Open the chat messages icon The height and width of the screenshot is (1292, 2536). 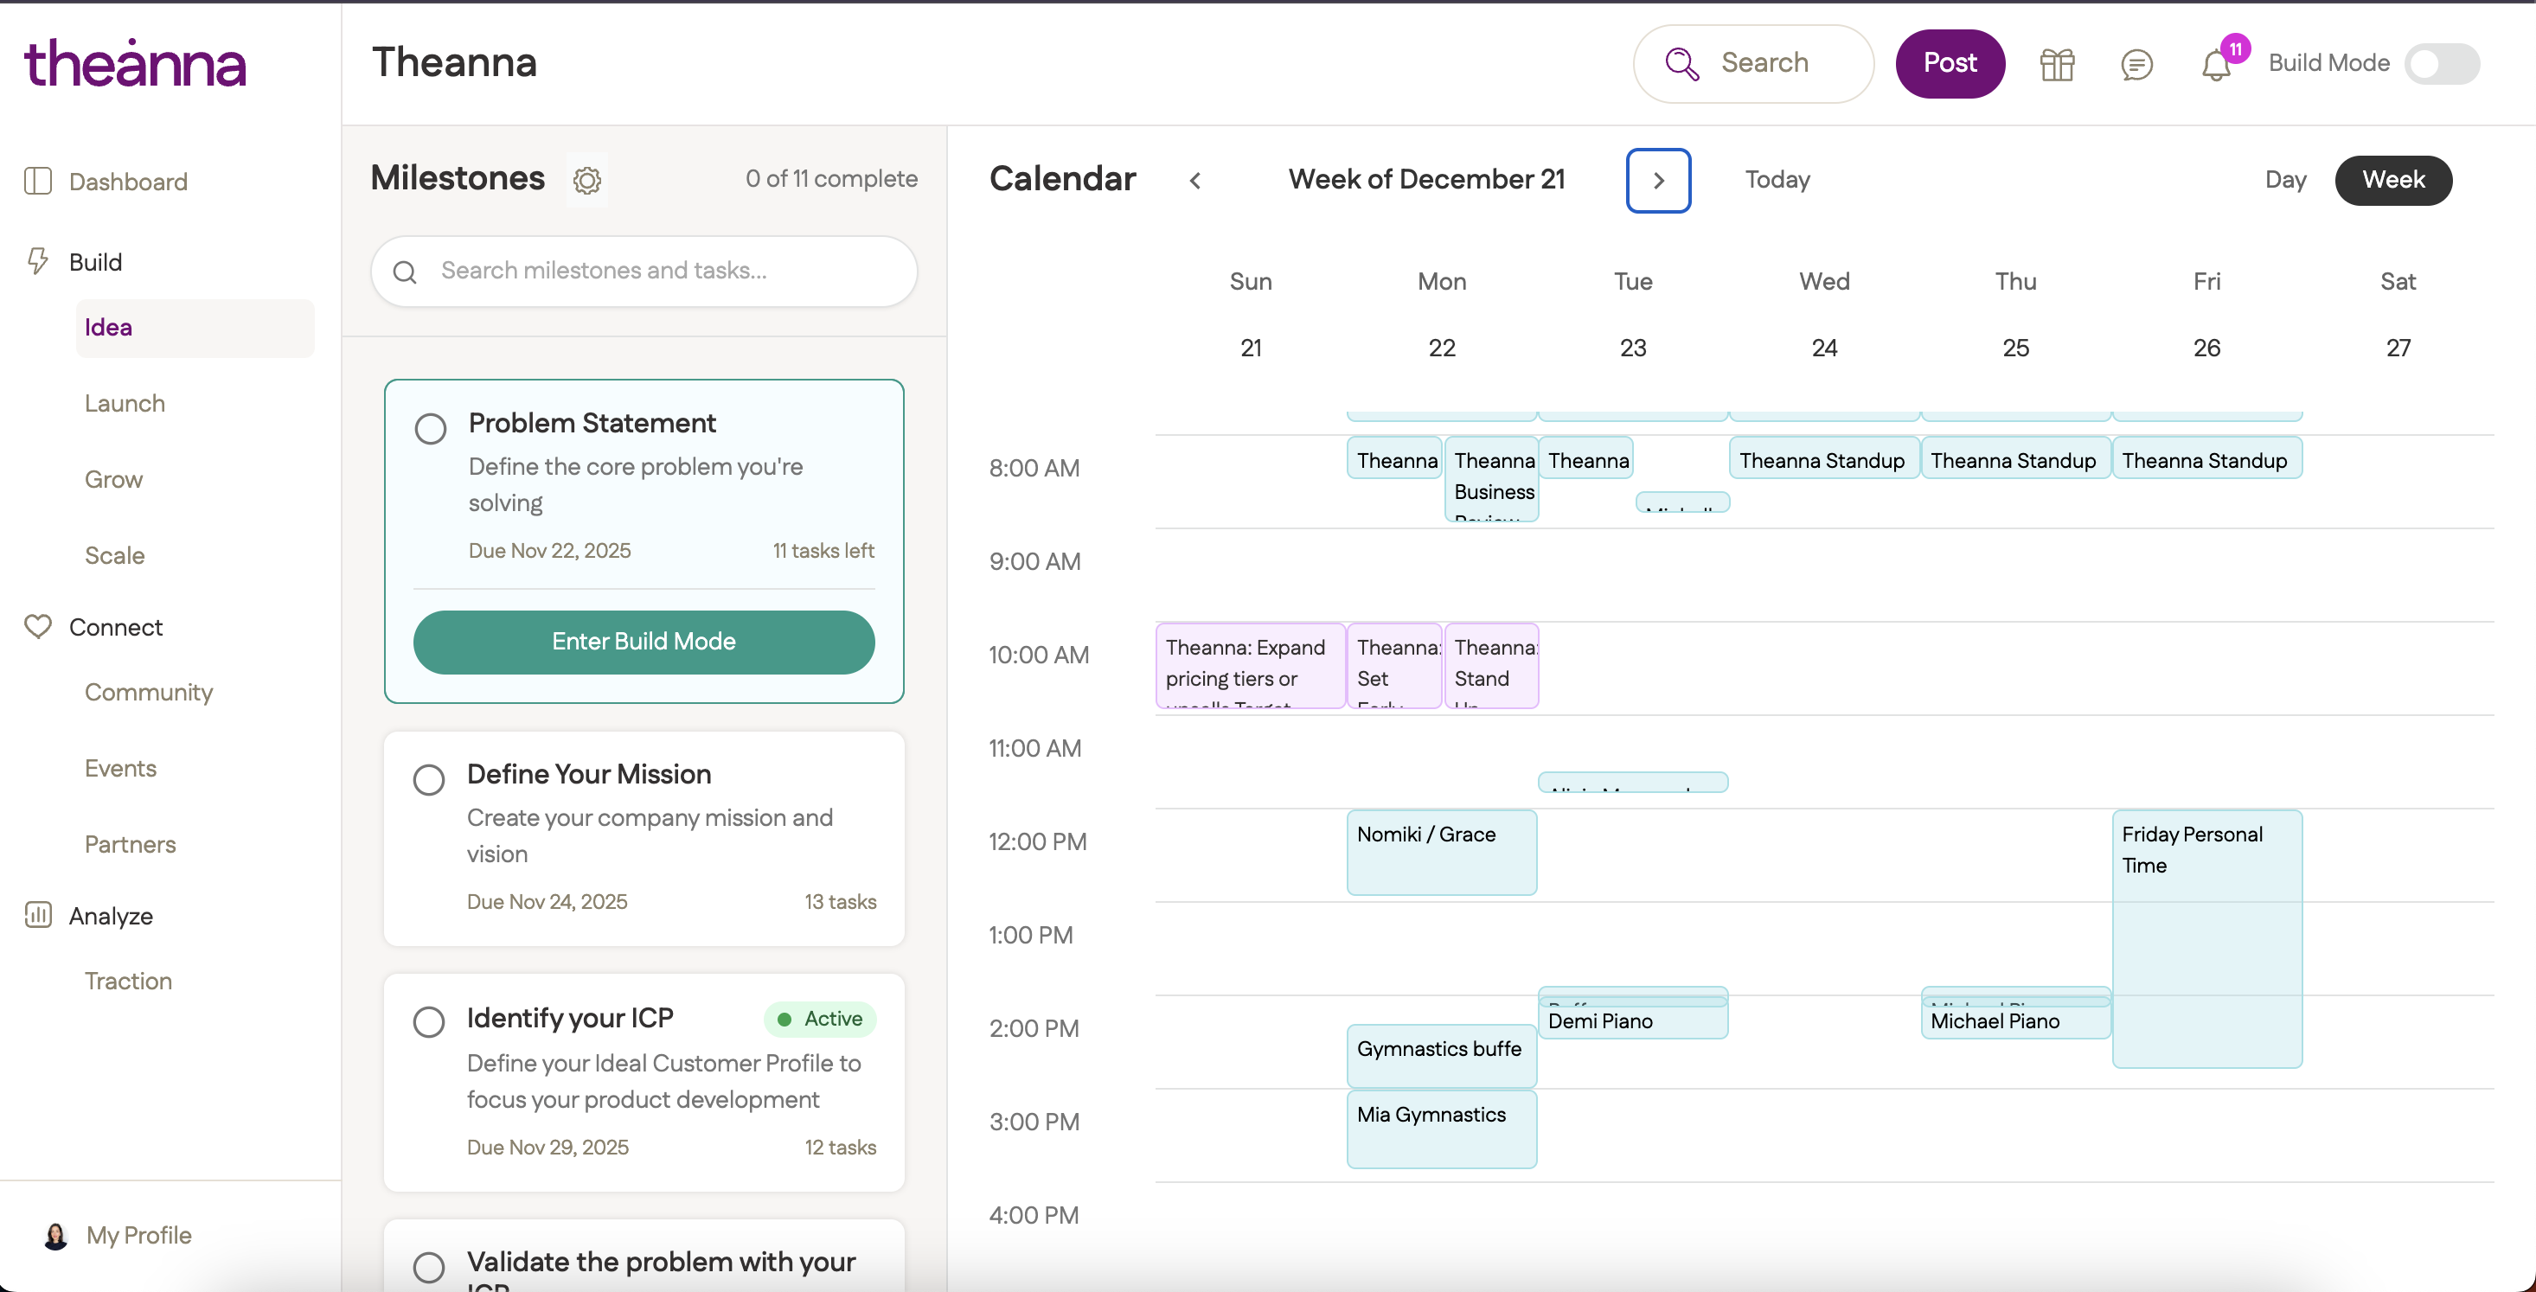(x=2136, y=65)
